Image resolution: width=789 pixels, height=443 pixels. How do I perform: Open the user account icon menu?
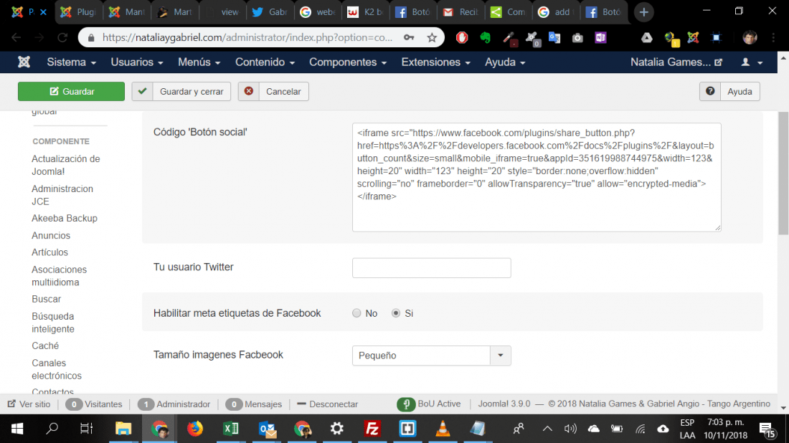pos(752,62)
